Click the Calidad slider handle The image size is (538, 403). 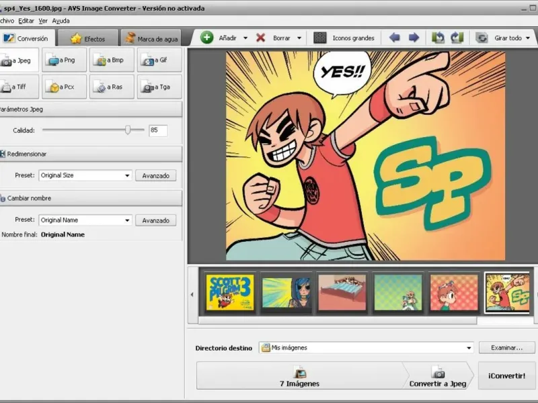click(128, 130)
